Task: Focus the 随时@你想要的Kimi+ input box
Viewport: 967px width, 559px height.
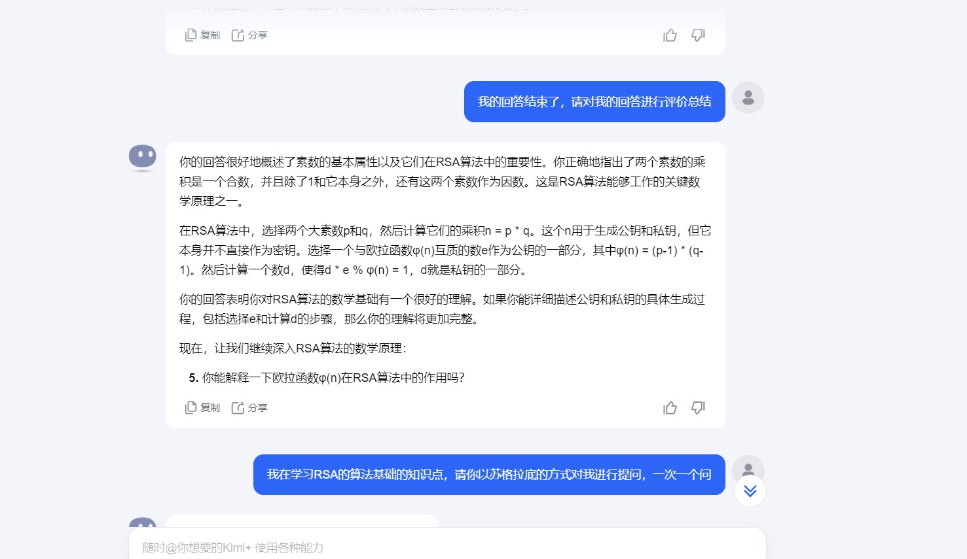Action: click(447, 547)
